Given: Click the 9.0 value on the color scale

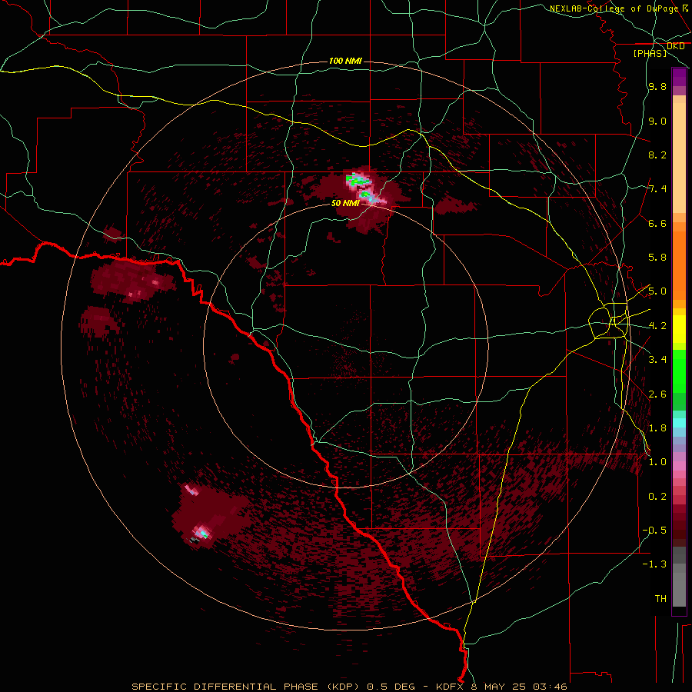Looking at the screenshot, I should click(x=657, y=121).
